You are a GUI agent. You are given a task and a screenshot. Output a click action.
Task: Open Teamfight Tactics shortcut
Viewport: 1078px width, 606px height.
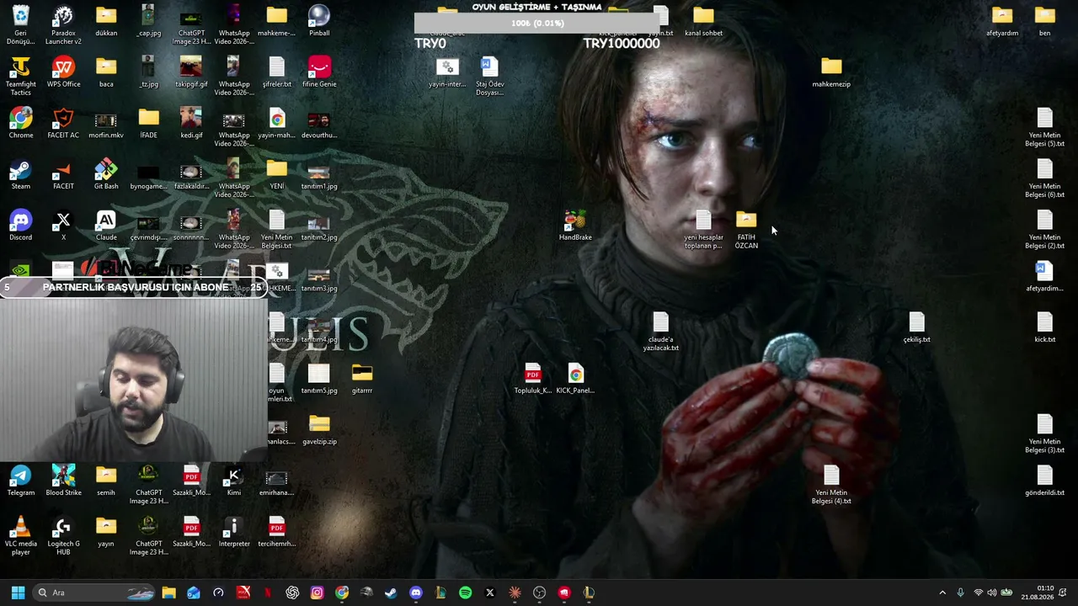tap(21, 76)
